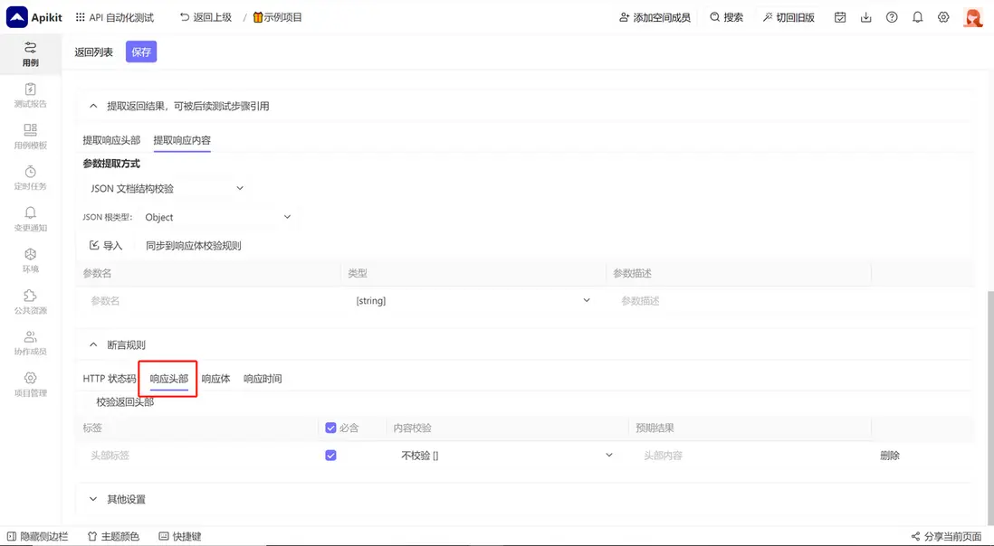
Task: Collapse the 断言规则 section
Action: (93, 344)
